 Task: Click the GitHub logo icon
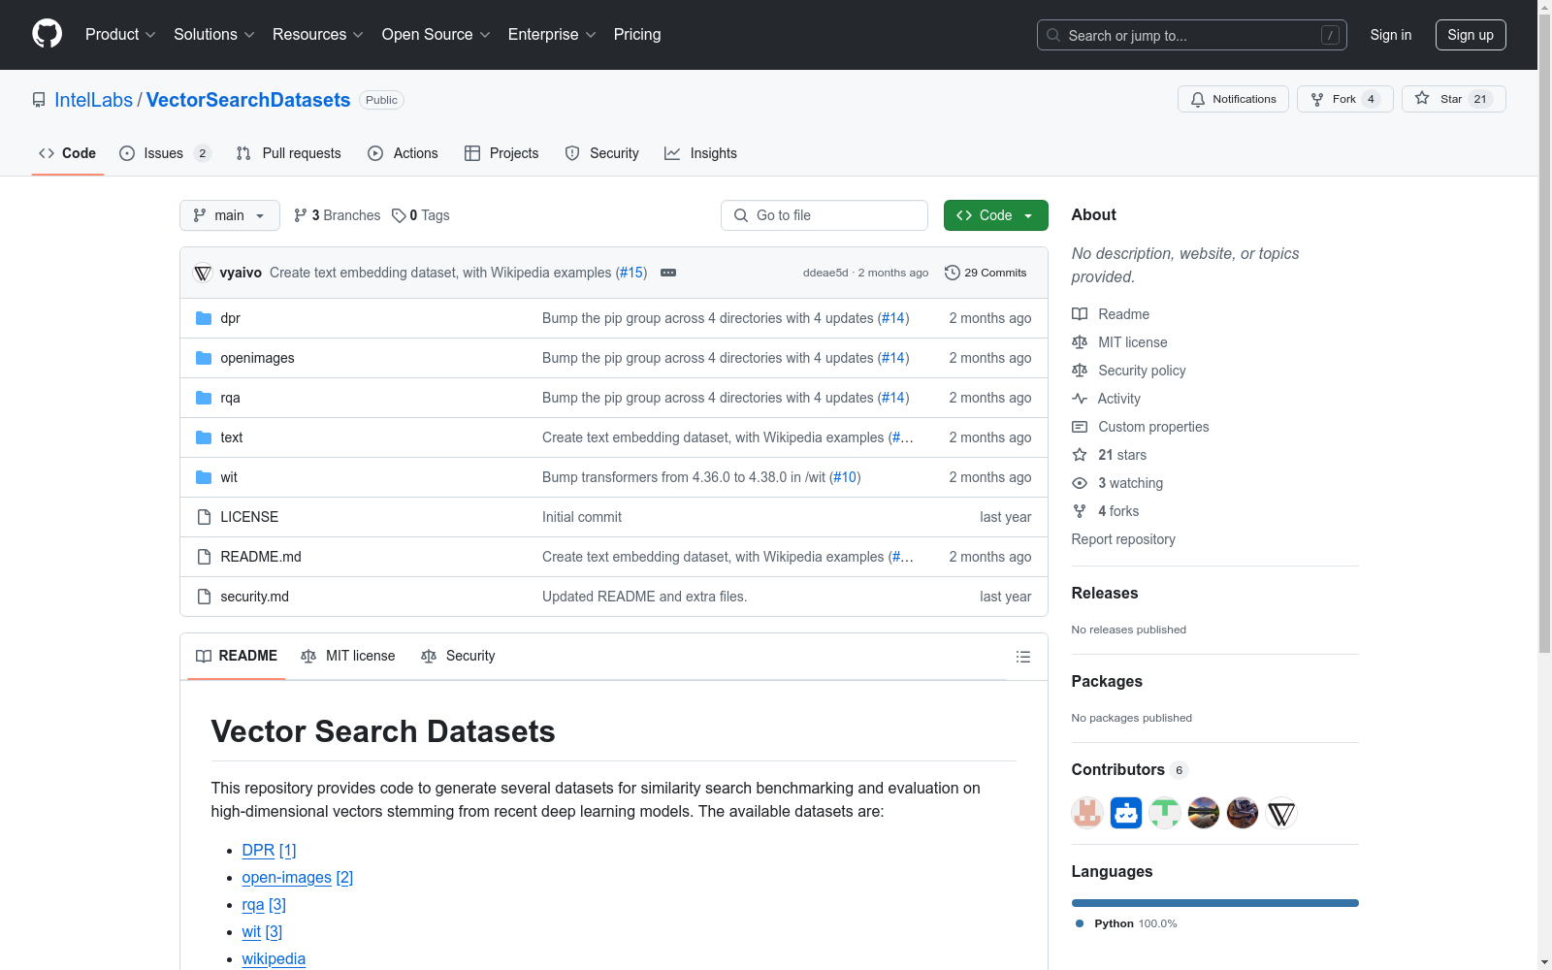(x=47, y=34)
